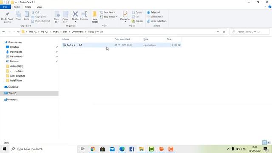This screenshot has height=153, width=272.
Task: Click This PC in address bar
Action: point(32,32)
